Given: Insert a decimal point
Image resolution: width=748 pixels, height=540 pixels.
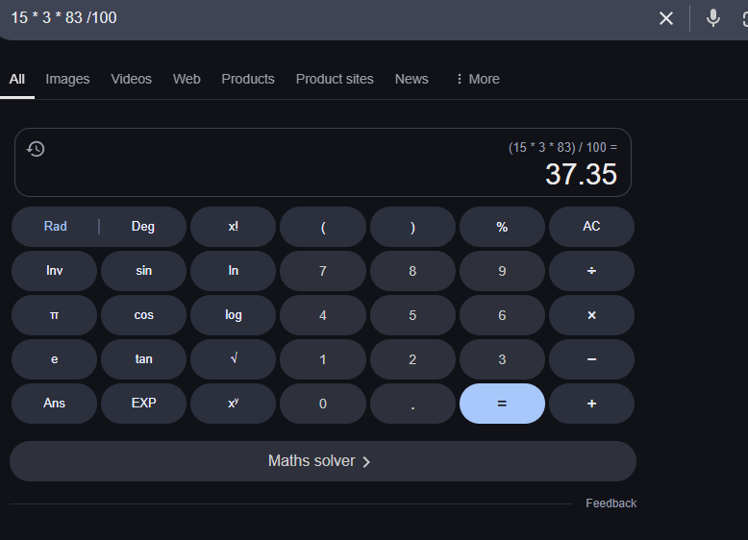Looking at the screenshot, I should click(x=412, y=404).
